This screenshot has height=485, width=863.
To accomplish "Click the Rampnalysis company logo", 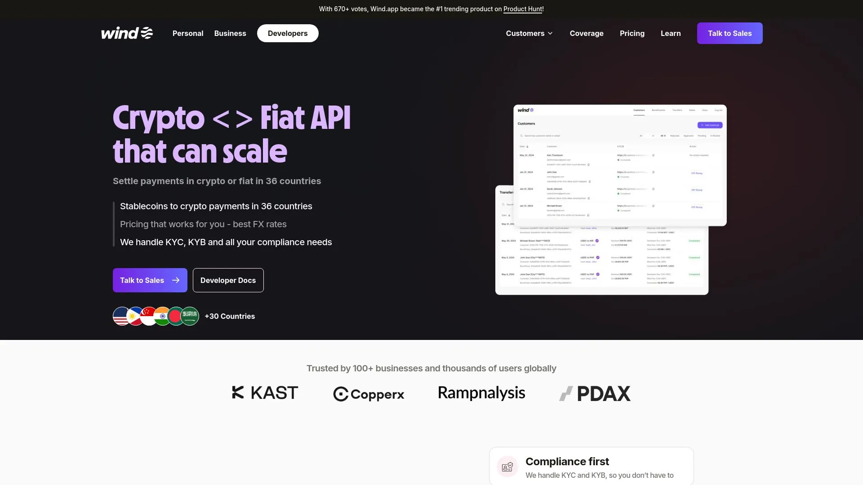I will tap(481, 393).
